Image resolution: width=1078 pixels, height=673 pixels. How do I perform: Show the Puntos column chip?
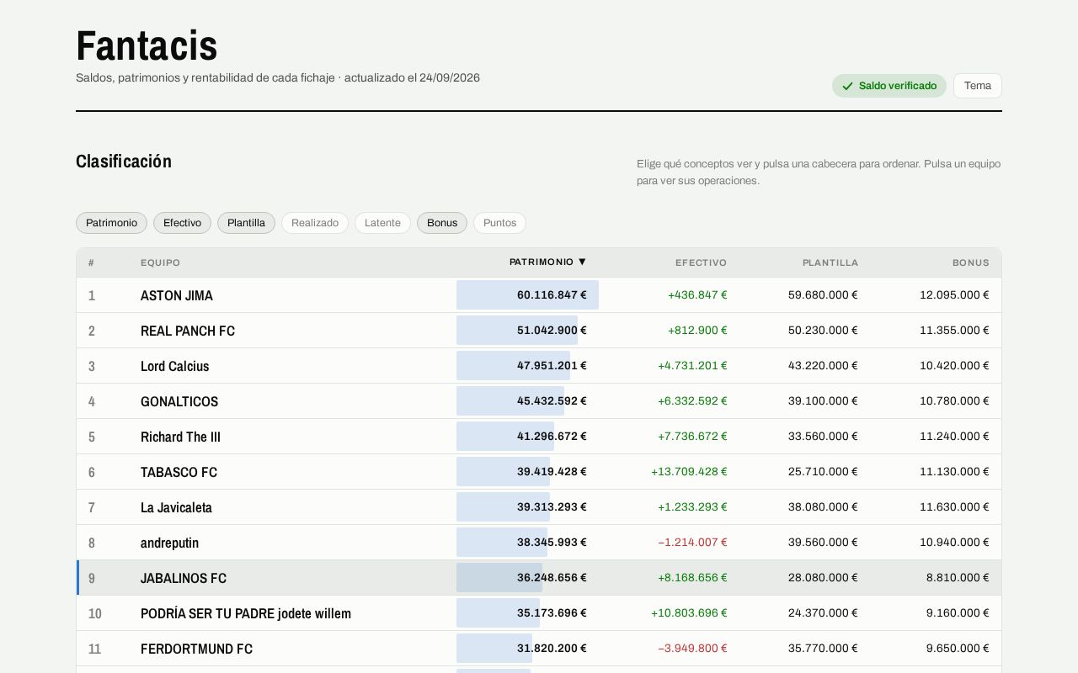tap(499, 223)
